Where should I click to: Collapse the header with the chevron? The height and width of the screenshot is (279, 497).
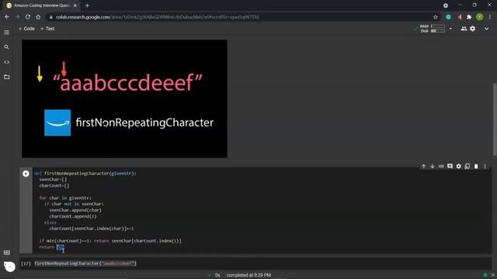[487, 29]
